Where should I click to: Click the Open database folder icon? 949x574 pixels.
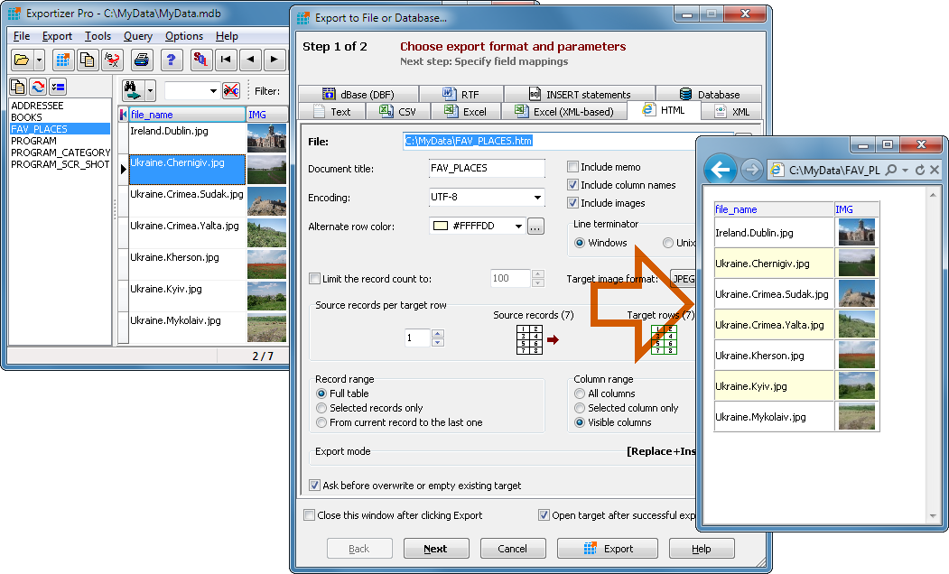(x=22, y=60)
